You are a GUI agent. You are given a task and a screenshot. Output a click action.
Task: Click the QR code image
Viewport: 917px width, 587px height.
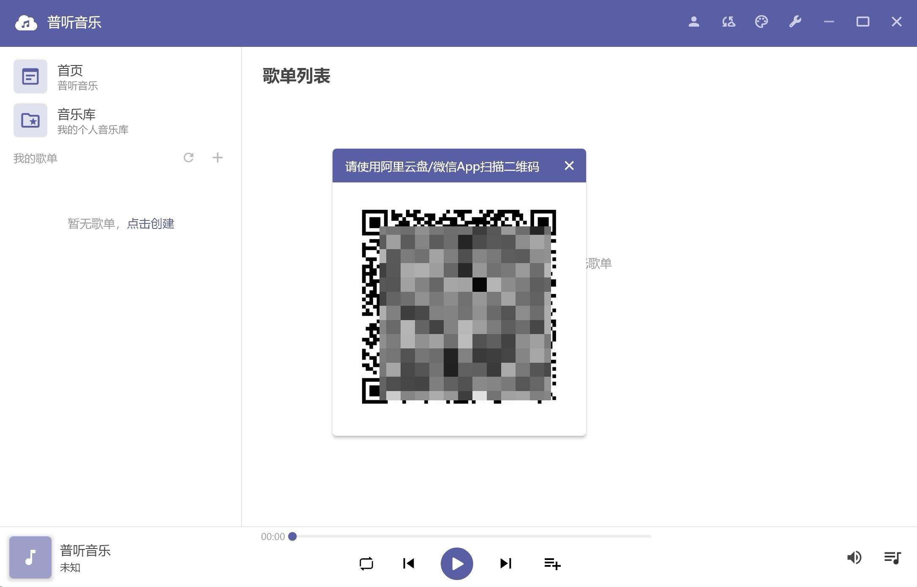[x=459, y=306]
